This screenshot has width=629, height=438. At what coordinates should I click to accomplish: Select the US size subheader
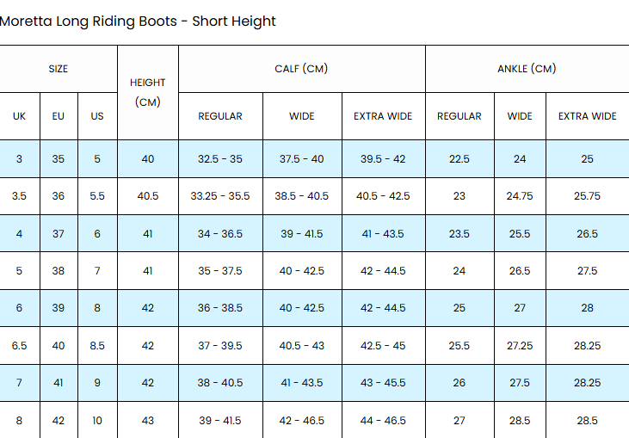97,116
